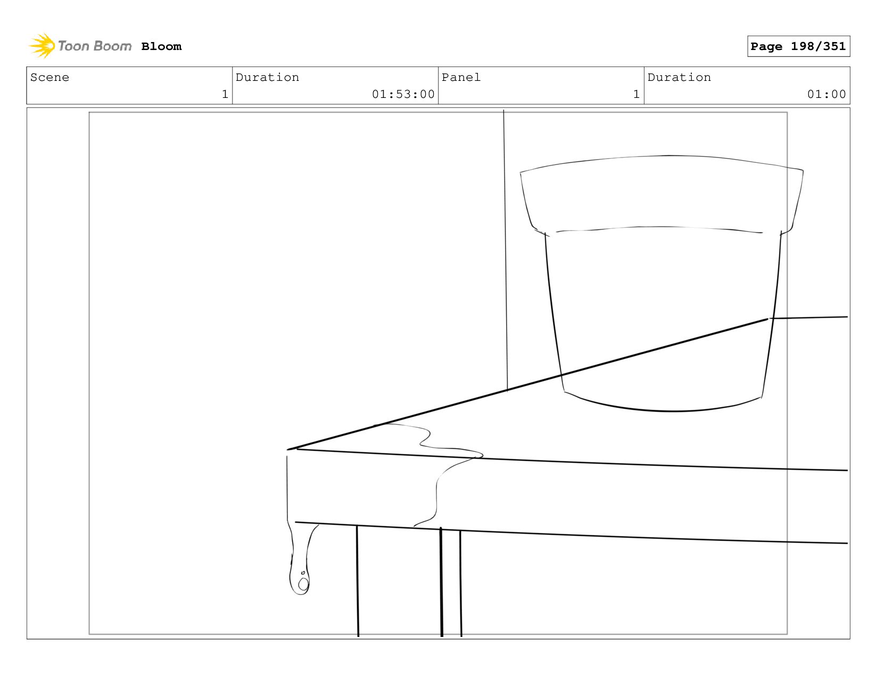
Task: Click the Bloom project title
Action: (x=161, y=46)
